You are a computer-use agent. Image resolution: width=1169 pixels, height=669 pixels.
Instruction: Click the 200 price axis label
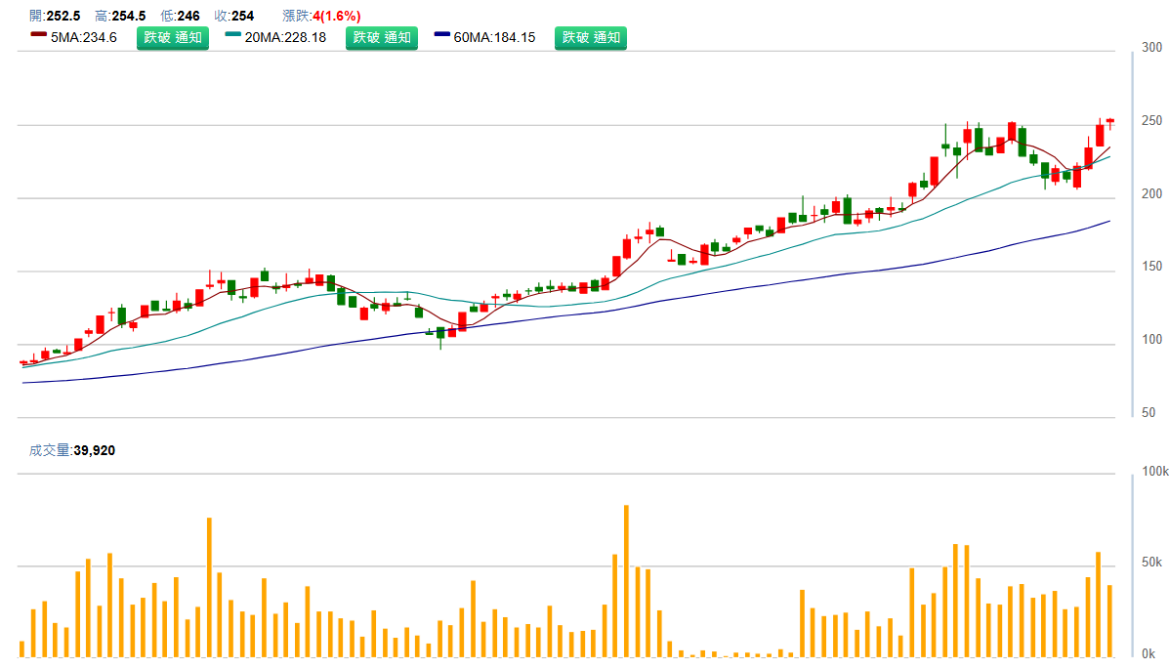pos(1151,194)
